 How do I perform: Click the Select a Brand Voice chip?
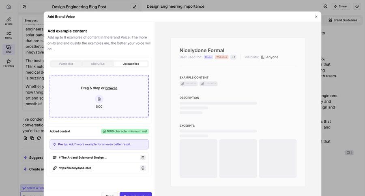click(32, 188)
